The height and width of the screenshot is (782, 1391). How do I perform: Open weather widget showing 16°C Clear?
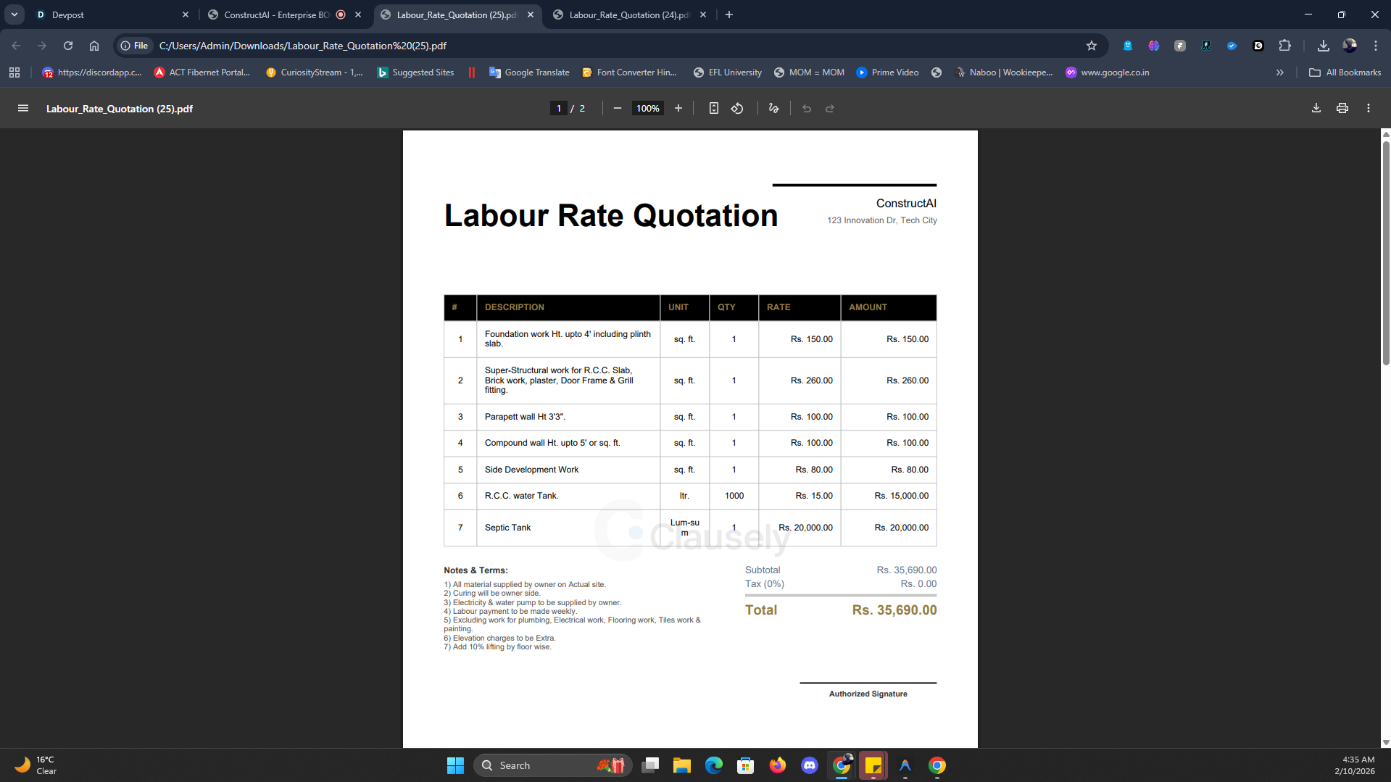point(36,765)
